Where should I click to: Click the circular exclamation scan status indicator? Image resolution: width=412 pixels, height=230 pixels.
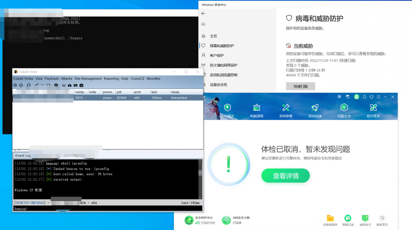pos(229,164)
